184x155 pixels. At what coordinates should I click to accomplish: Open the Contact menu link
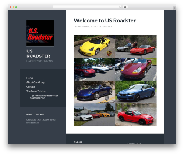coord(31,87)
